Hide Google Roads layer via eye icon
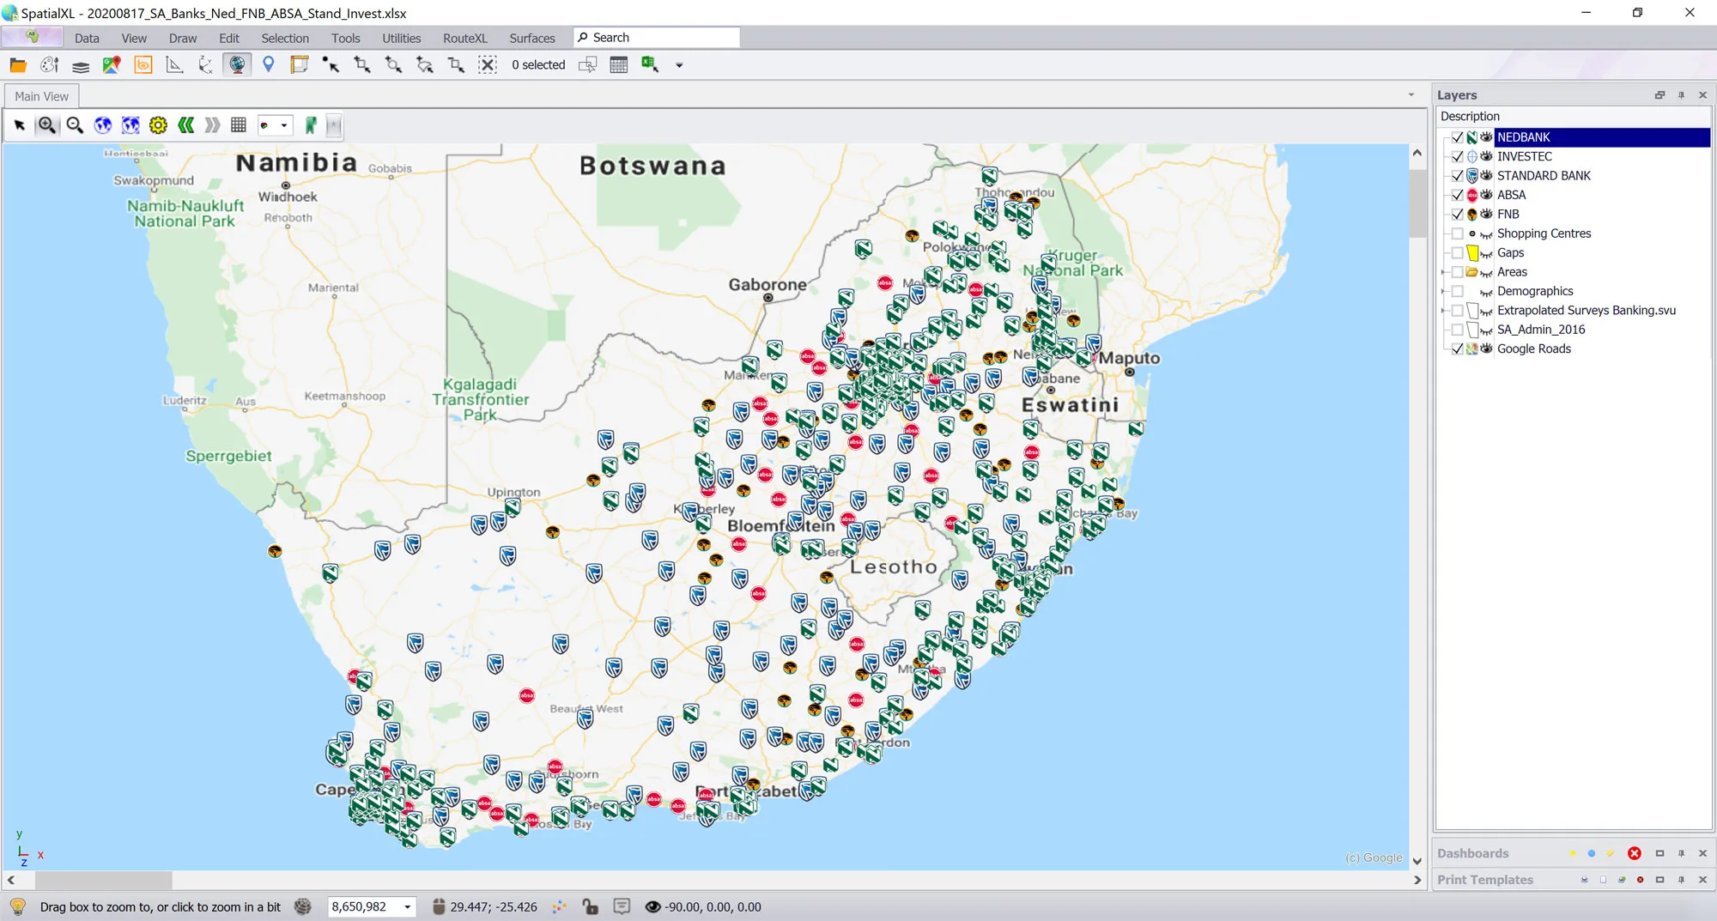 [x=1486, y=348]
